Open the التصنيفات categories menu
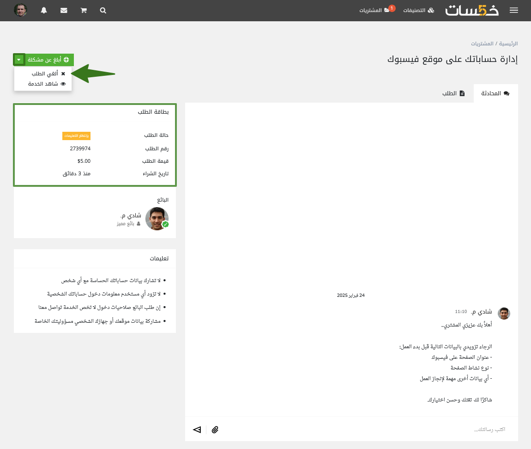531x449 pixels. coord(419,11)
